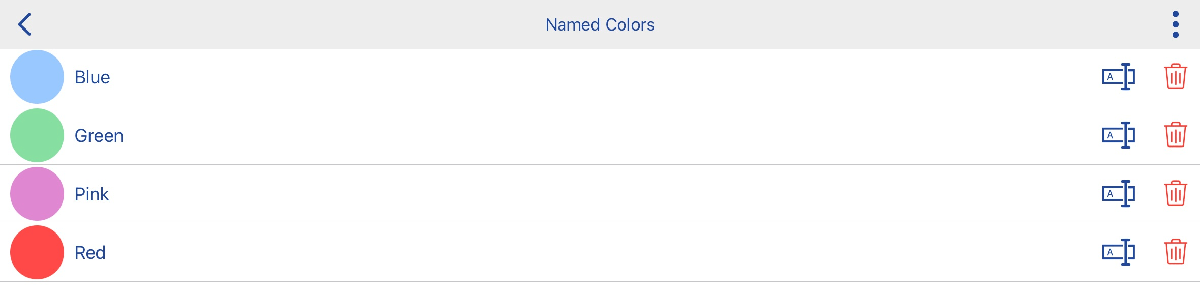Delete the Pink named color
The image size is (1200, 291).
tap(1176, 193)
